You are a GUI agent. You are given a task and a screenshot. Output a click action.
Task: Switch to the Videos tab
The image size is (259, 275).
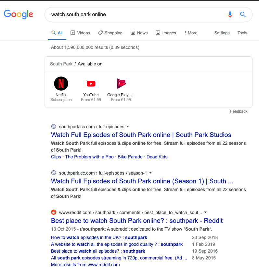pos(80,33)
